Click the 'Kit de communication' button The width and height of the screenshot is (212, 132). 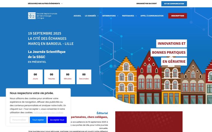click(174, 4)
